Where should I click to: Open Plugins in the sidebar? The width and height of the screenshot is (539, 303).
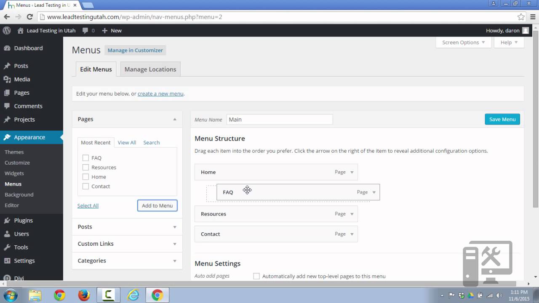tap(23, 220)
